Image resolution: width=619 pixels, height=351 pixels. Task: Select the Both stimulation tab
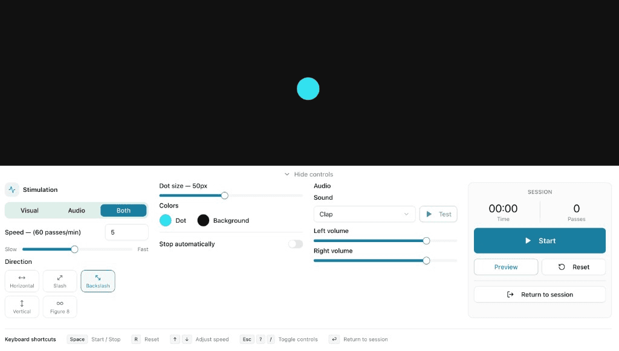point(123,211)
